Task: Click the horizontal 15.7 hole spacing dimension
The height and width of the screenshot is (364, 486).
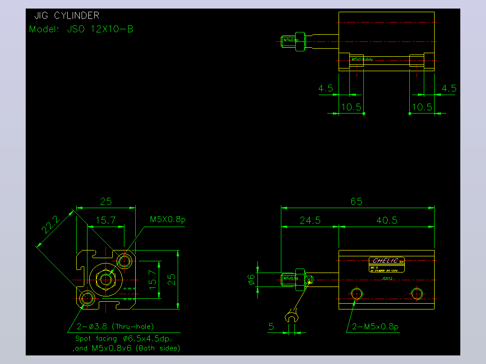Action: coord(105,221)
